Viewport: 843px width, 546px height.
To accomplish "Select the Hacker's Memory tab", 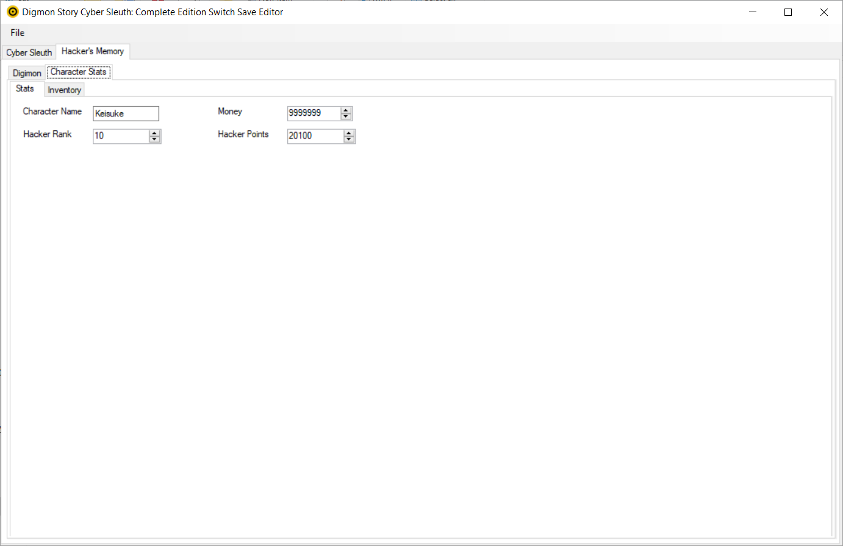I will 93,51.
